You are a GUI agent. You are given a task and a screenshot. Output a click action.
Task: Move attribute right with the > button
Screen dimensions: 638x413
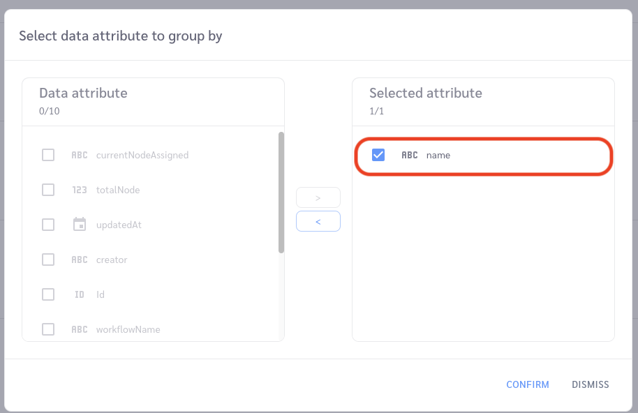tap(318, 198)
